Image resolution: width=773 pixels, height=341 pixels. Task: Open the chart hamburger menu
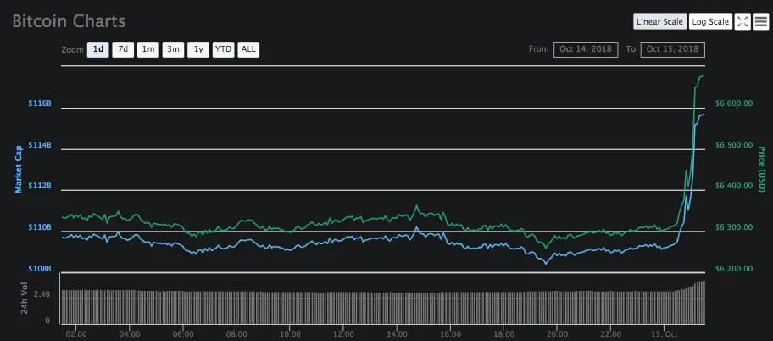[x=760, y=21]
